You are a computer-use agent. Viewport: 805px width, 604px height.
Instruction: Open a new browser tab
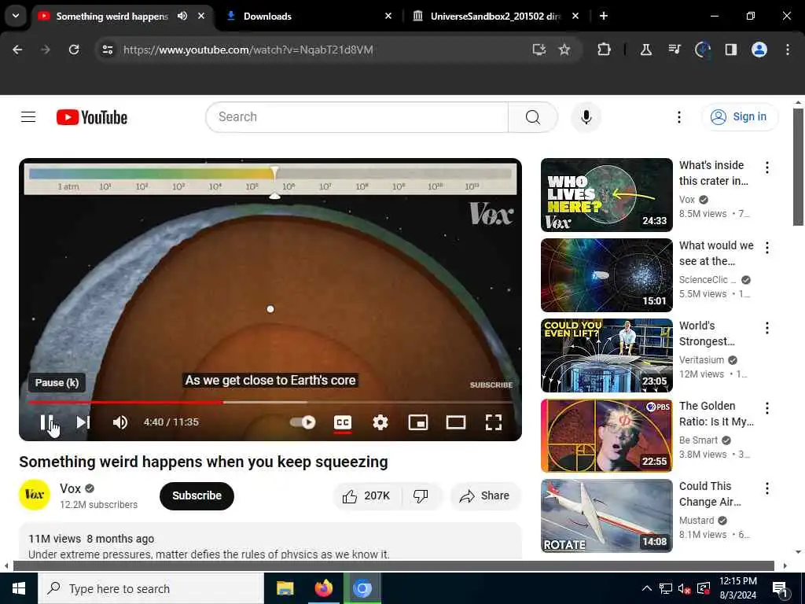[604, 17]
